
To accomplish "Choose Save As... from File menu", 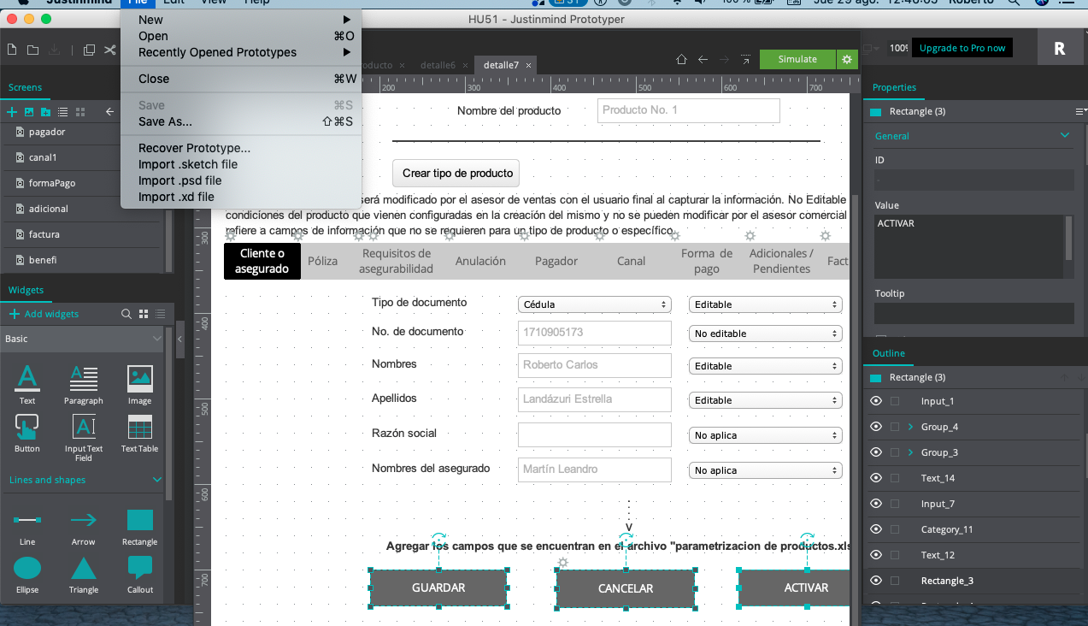I will pyautogui.click(x=165, y=121).
